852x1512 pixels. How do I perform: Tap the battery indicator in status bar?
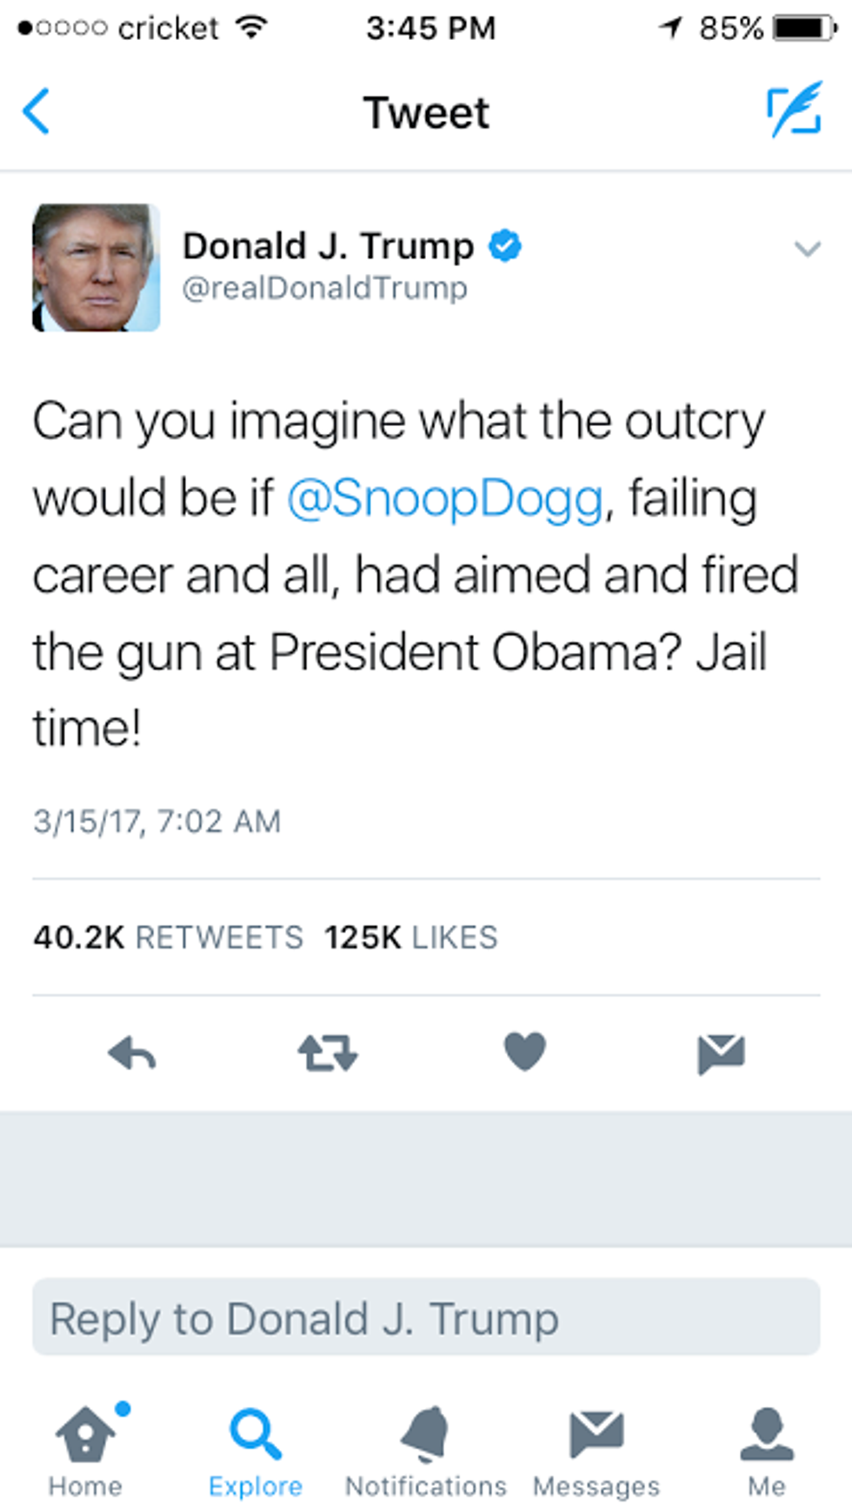click(x=804, y=28)
